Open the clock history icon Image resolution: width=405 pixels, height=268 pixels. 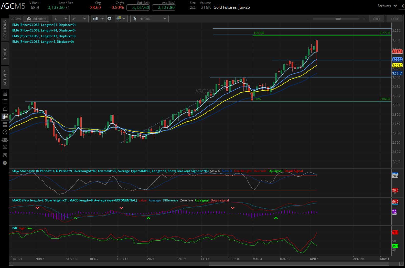click(x=5, y=132)
